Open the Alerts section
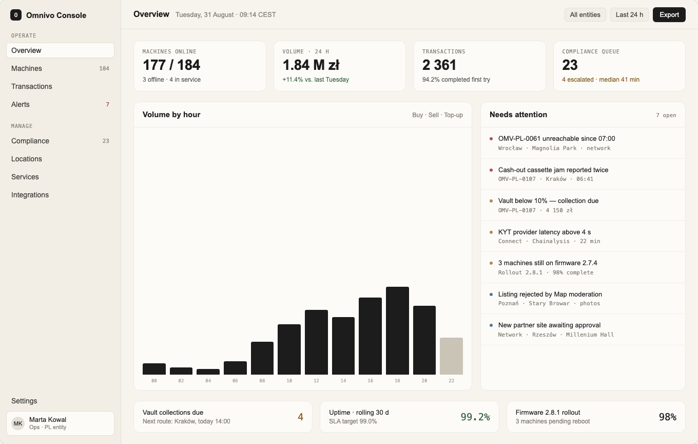This screenshot has height=444, width=698. pos(60,104)
